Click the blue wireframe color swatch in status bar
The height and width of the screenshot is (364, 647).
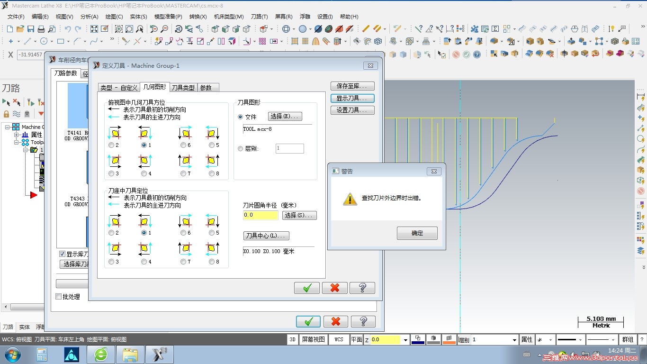(418, 339)
